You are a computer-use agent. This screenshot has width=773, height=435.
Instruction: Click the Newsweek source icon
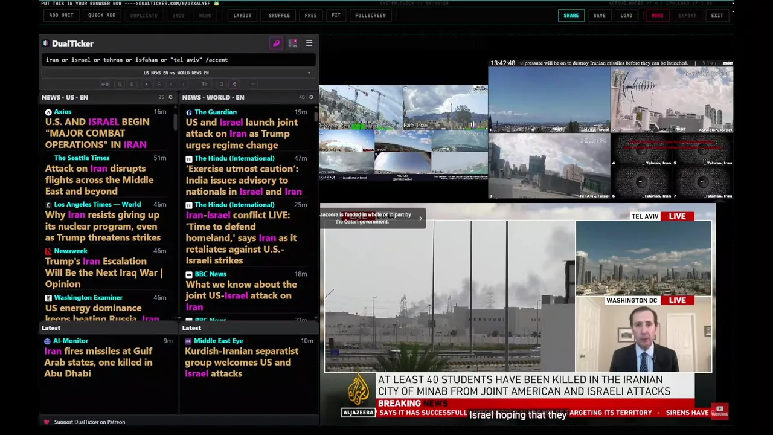48,251
